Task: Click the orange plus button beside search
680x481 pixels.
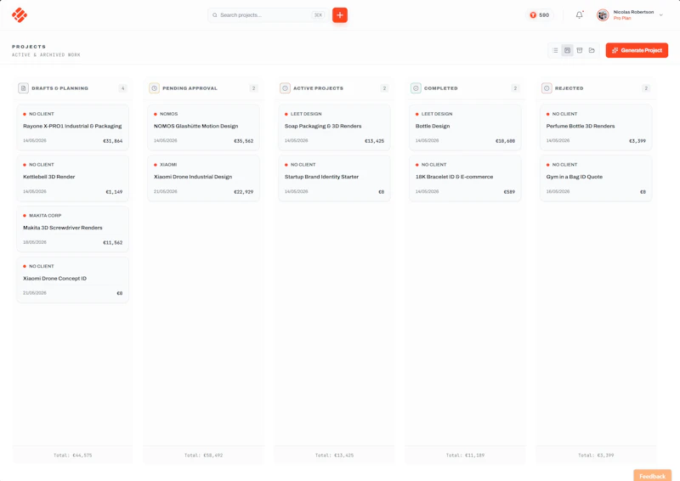Action: 340,15
